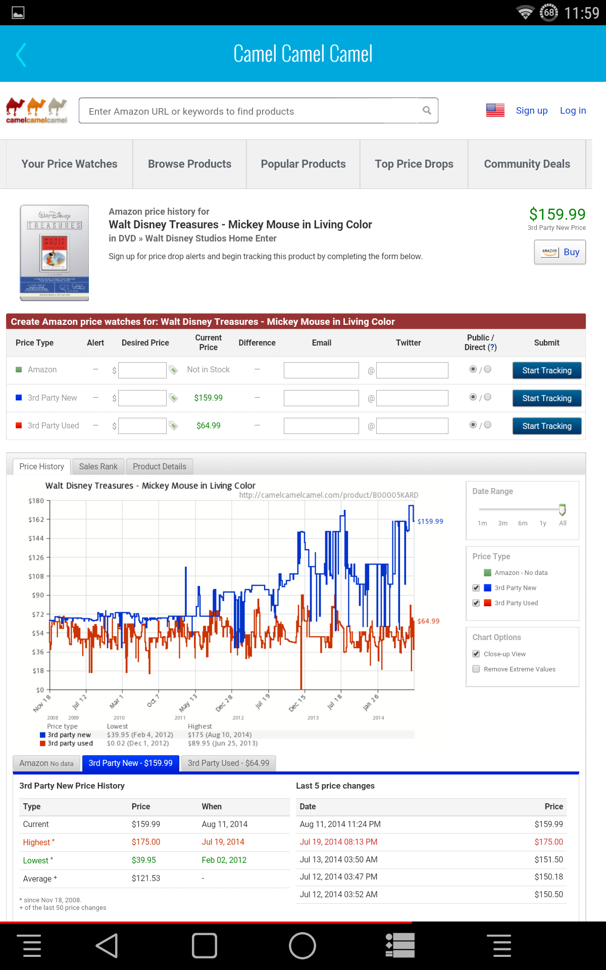Open Walt Disney Studios Home Enter link
This screenshot has width=606, height=970.
point(211,238)
